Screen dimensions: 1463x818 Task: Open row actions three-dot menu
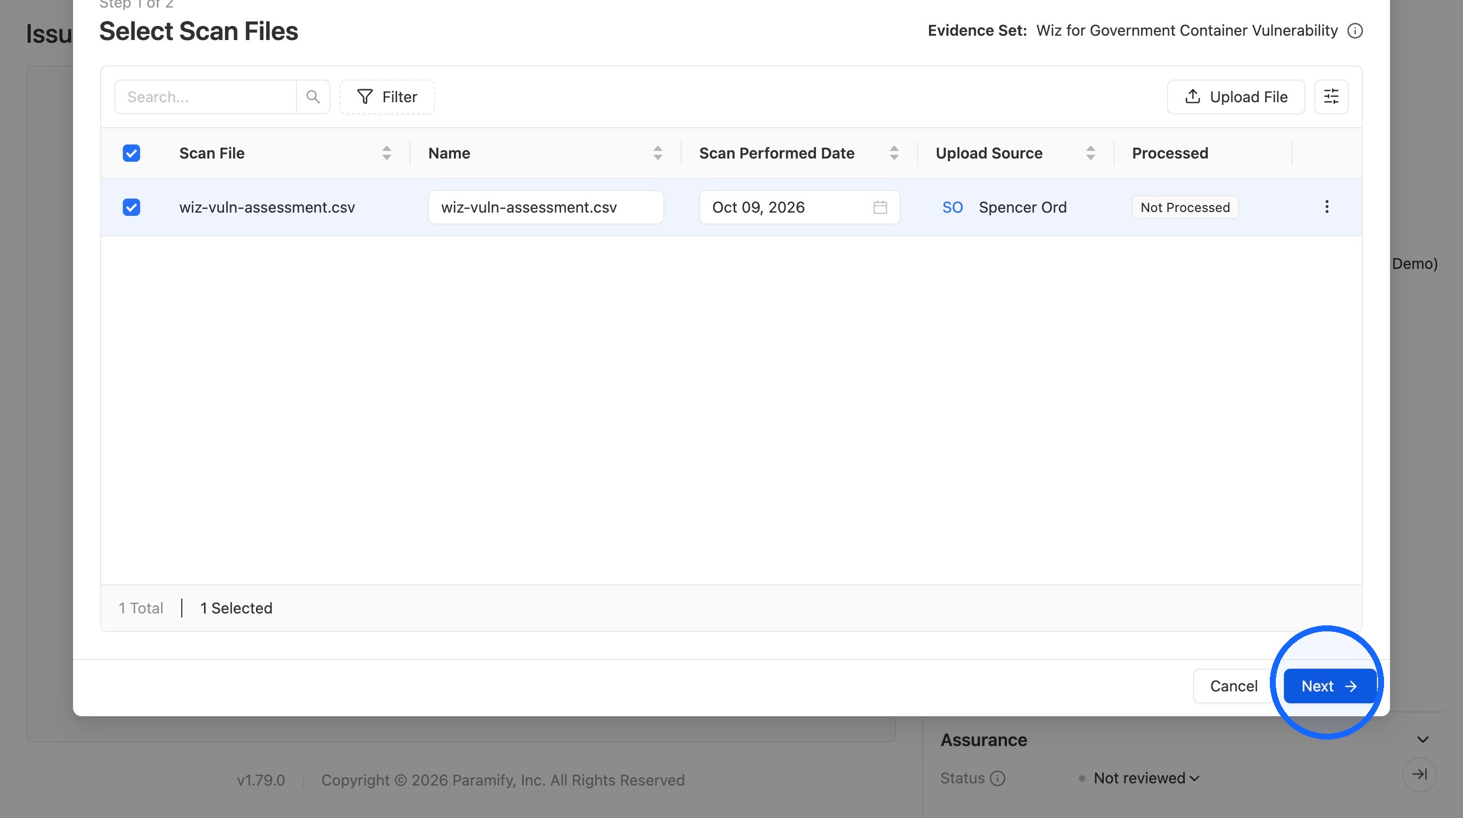[1327, 207]
